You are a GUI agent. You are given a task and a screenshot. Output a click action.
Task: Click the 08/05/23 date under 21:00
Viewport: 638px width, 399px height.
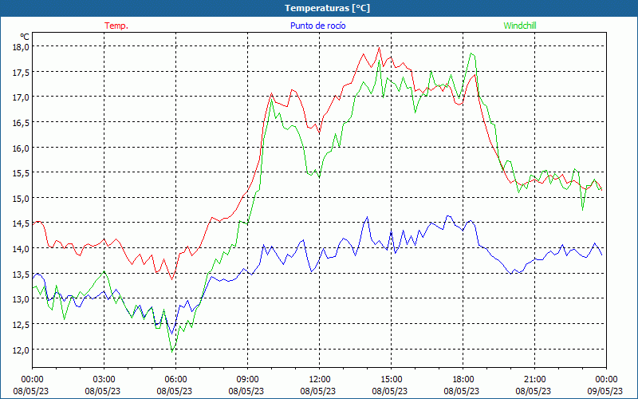(534, 391)
